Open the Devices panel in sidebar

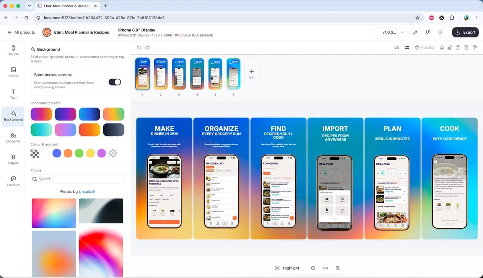pyautogui.click(x=13, y=50)
